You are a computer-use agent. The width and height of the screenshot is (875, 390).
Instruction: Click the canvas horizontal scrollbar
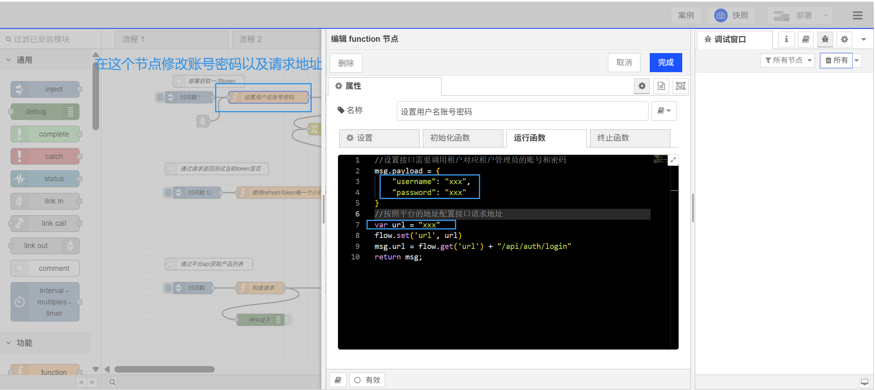tap(164, 369)
